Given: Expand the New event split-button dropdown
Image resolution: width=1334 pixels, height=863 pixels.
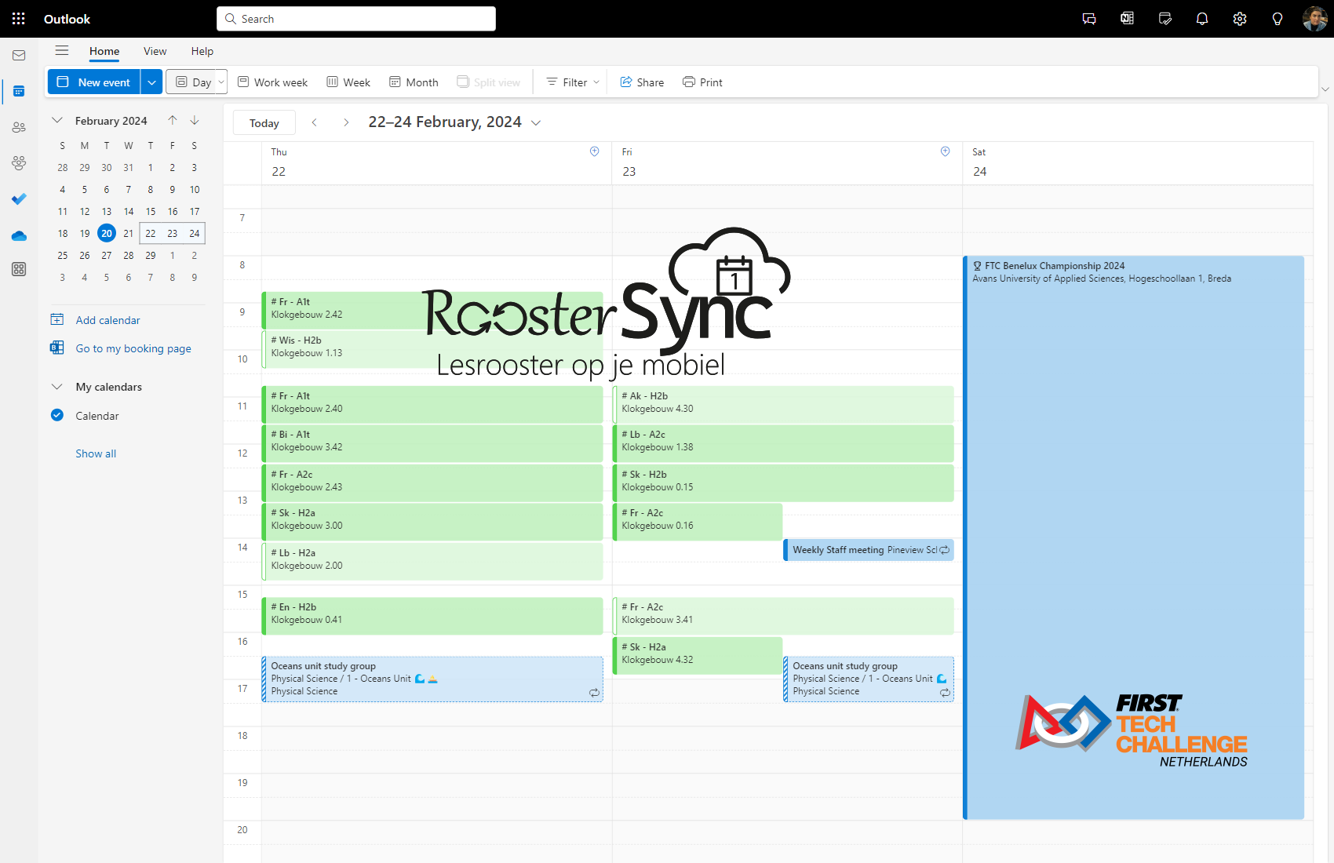Looking at the screenshot, I should pyautogui.click(x=151, y=82).
